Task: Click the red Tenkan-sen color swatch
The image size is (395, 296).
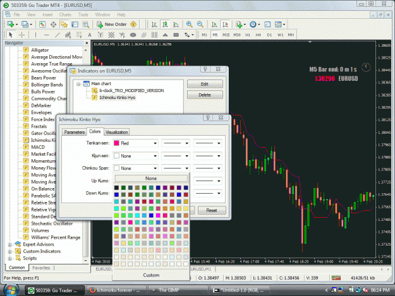Action: (x=116, y=143)
